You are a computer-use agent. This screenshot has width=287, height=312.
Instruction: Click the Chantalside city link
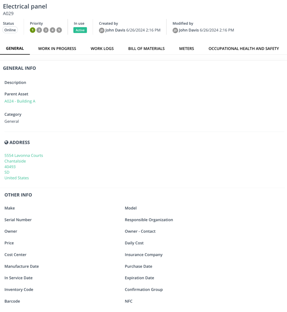point(15,161)
